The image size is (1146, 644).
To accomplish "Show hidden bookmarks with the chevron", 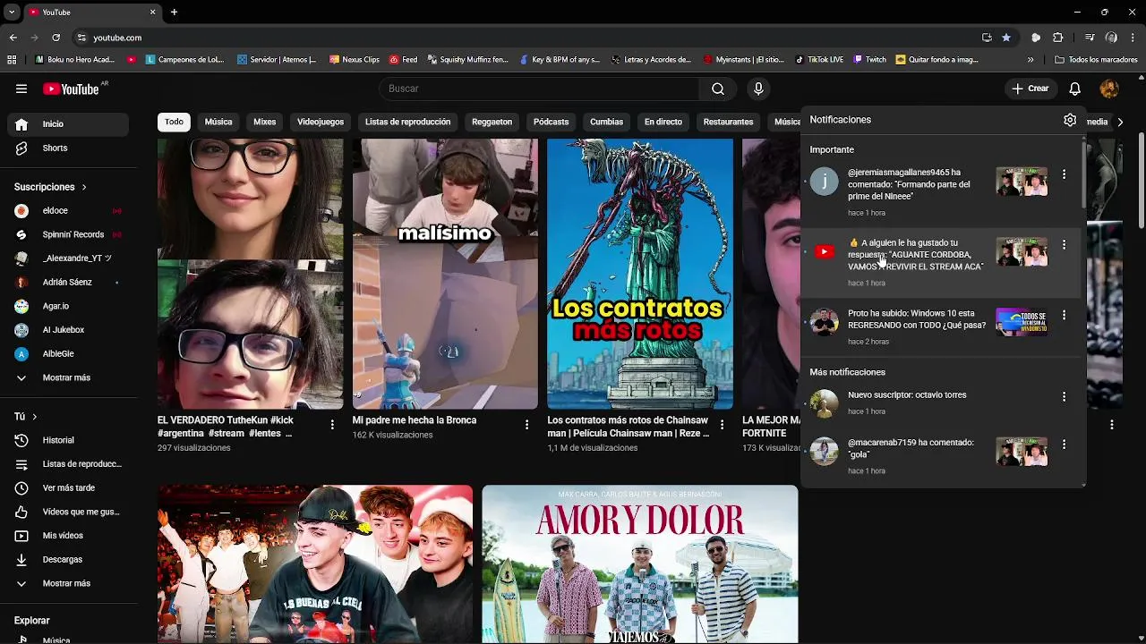I will [1031, 60].
